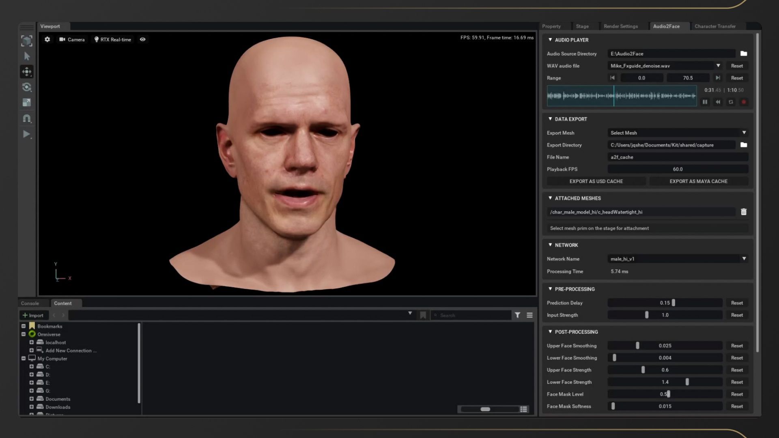
Task: Activate the Select arrow tool
Action: click(27, 56)
